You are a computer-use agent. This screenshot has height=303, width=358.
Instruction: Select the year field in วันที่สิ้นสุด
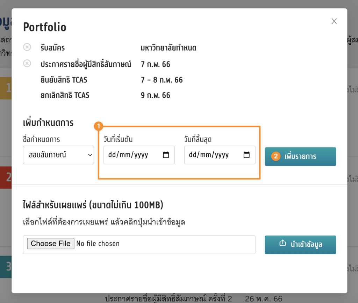tap(221, 155)
